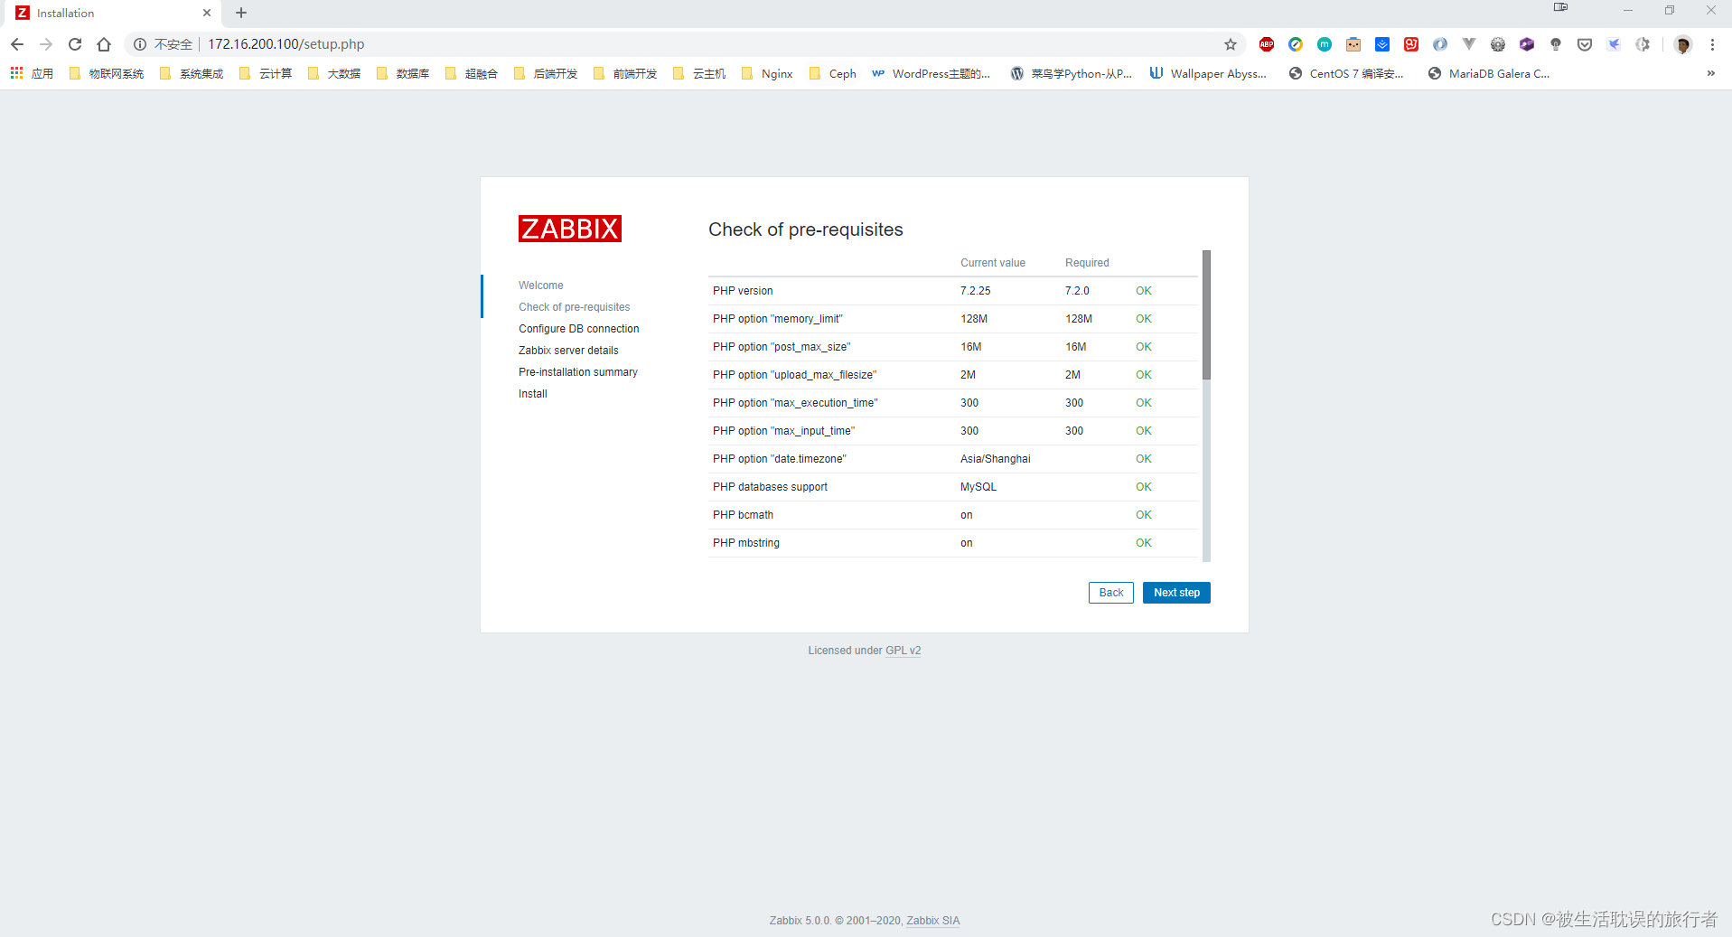This screenshot has height=937, width=1732.
Task: Open the Ceph bookmark folder
Action: (833, 73)
